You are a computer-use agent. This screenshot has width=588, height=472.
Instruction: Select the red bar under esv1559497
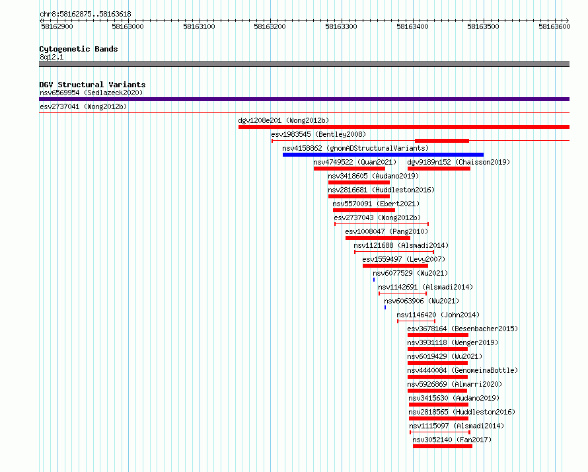pos(395,266)
